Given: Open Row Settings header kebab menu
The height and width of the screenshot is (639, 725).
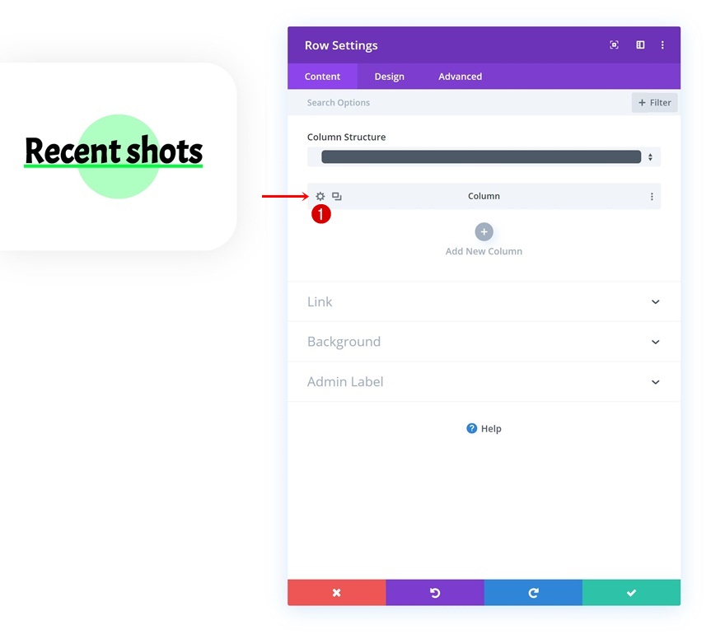Looking at the screenshot, I should [x=662, y=44].
